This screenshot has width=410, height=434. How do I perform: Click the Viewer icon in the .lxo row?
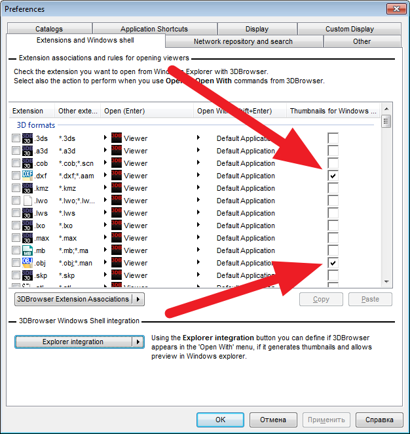(x=117, y=225)
